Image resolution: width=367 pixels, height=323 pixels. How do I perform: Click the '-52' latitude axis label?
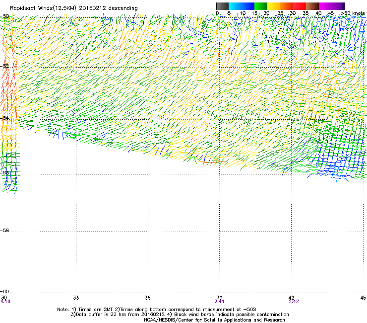[4, 66]
